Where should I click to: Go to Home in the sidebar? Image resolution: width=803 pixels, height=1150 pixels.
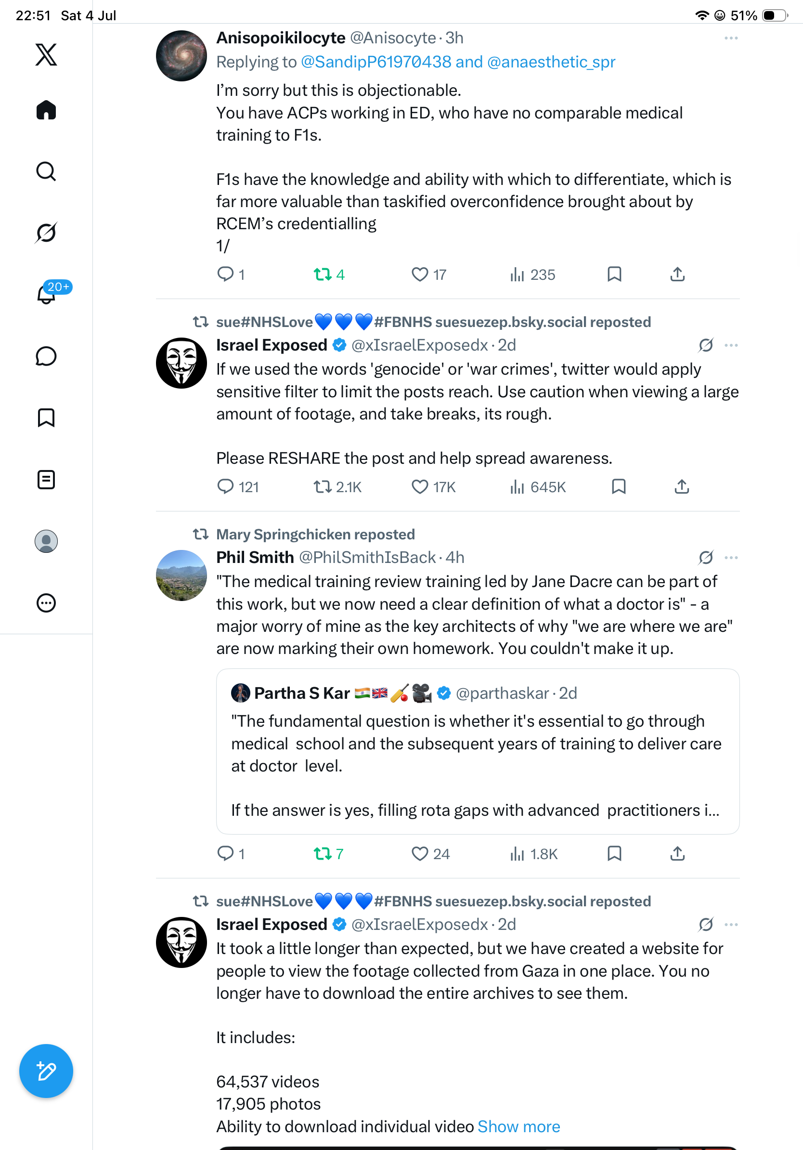(x=46, y=110)
